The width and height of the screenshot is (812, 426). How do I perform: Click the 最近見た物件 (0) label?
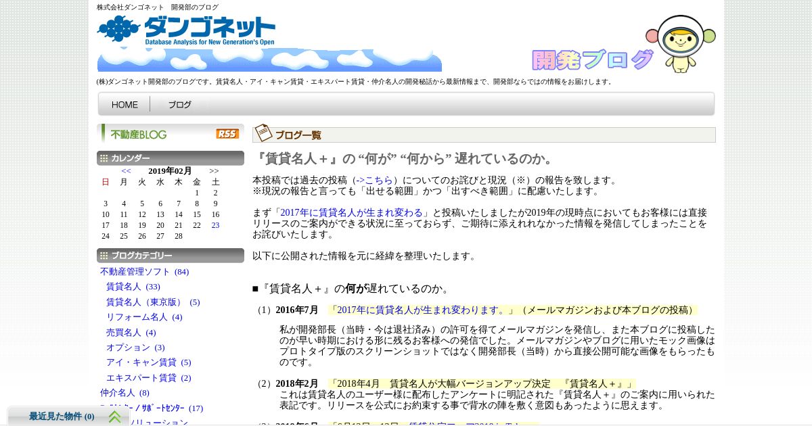click(62, 417)
